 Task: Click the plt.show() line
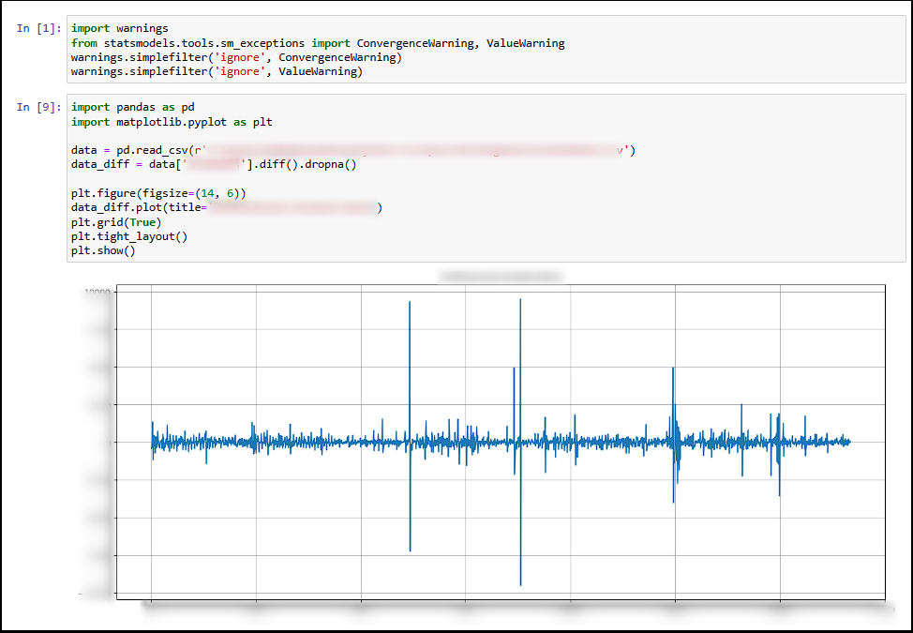pyautogui.click(x=103, y=250)
